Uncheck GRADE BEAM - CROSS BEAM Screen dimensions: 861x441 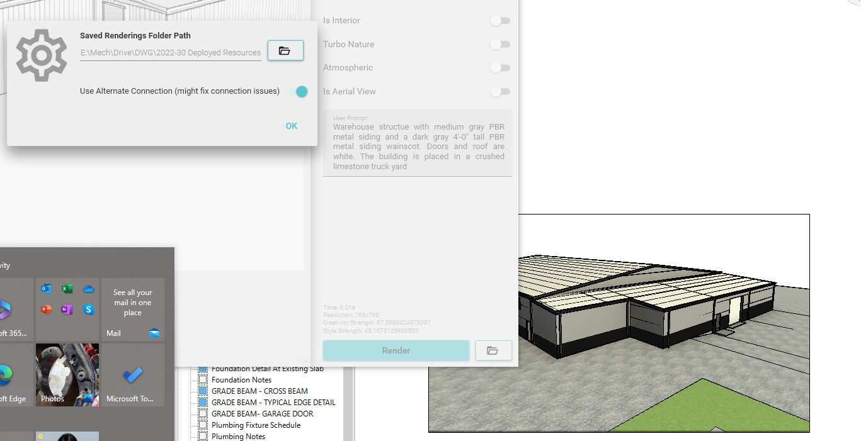(203, 391)
